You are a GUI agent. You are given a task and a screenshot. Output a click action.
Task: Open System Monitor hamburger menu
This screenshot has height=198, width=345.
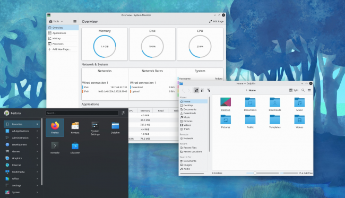(x=75, y=21)
